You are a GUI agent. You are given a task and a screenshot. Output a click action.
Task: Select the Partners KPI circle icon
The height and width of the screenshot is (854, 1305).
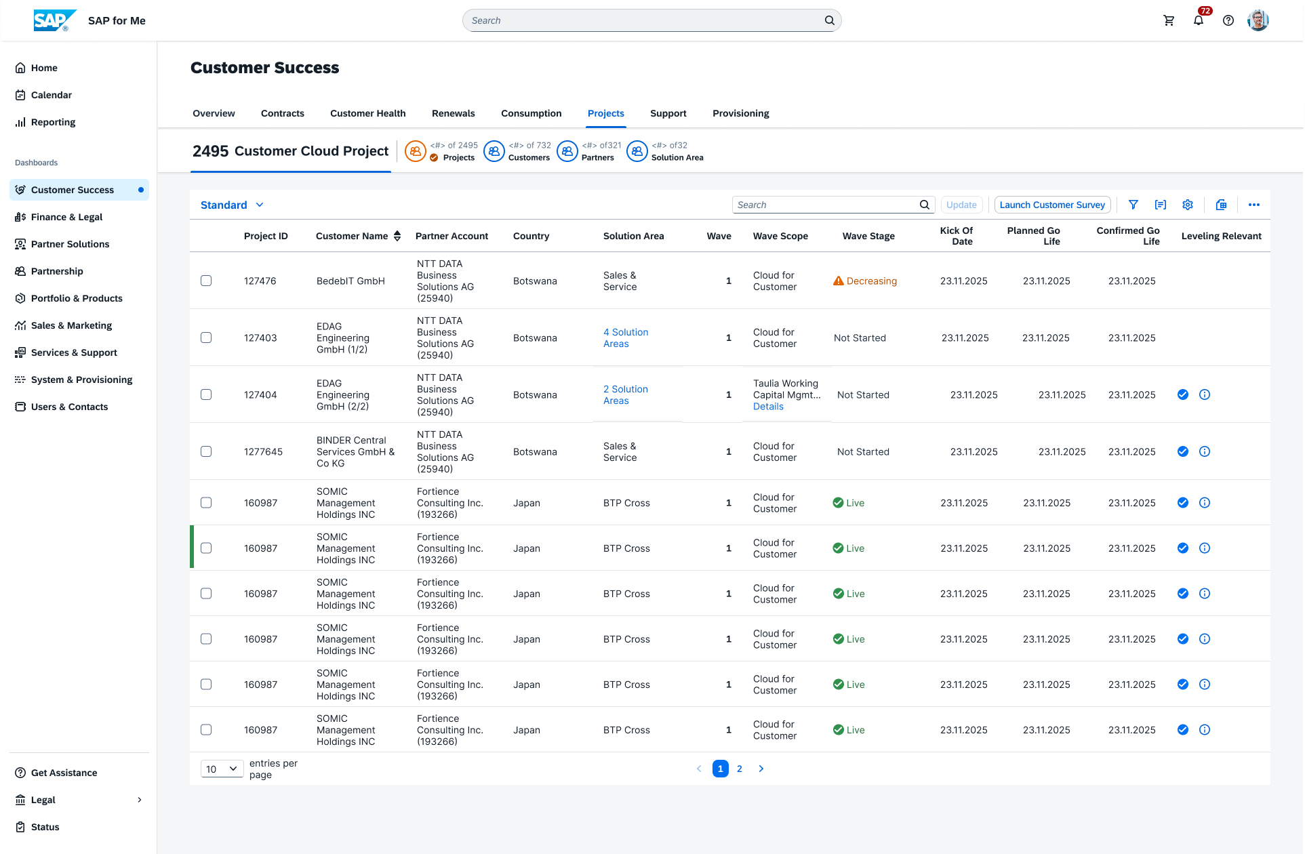[x=567, y=151]
